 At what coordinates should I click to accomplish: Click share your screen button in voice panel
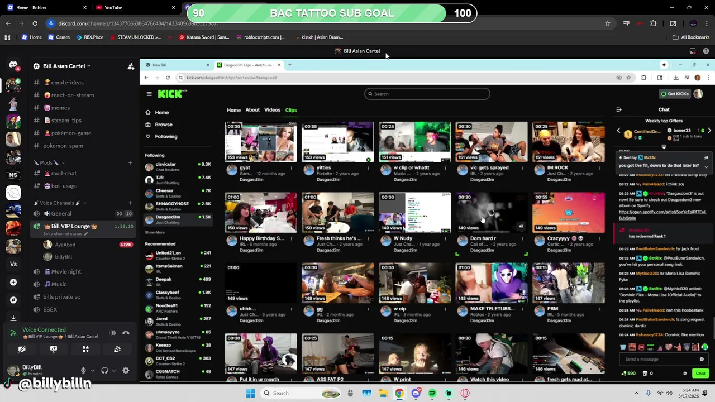54,350
